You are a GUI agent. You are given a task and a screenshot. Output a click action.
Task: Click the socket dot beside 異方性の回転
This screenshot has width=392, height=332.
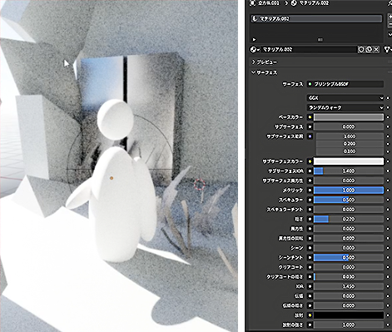[x=310, y=238]
